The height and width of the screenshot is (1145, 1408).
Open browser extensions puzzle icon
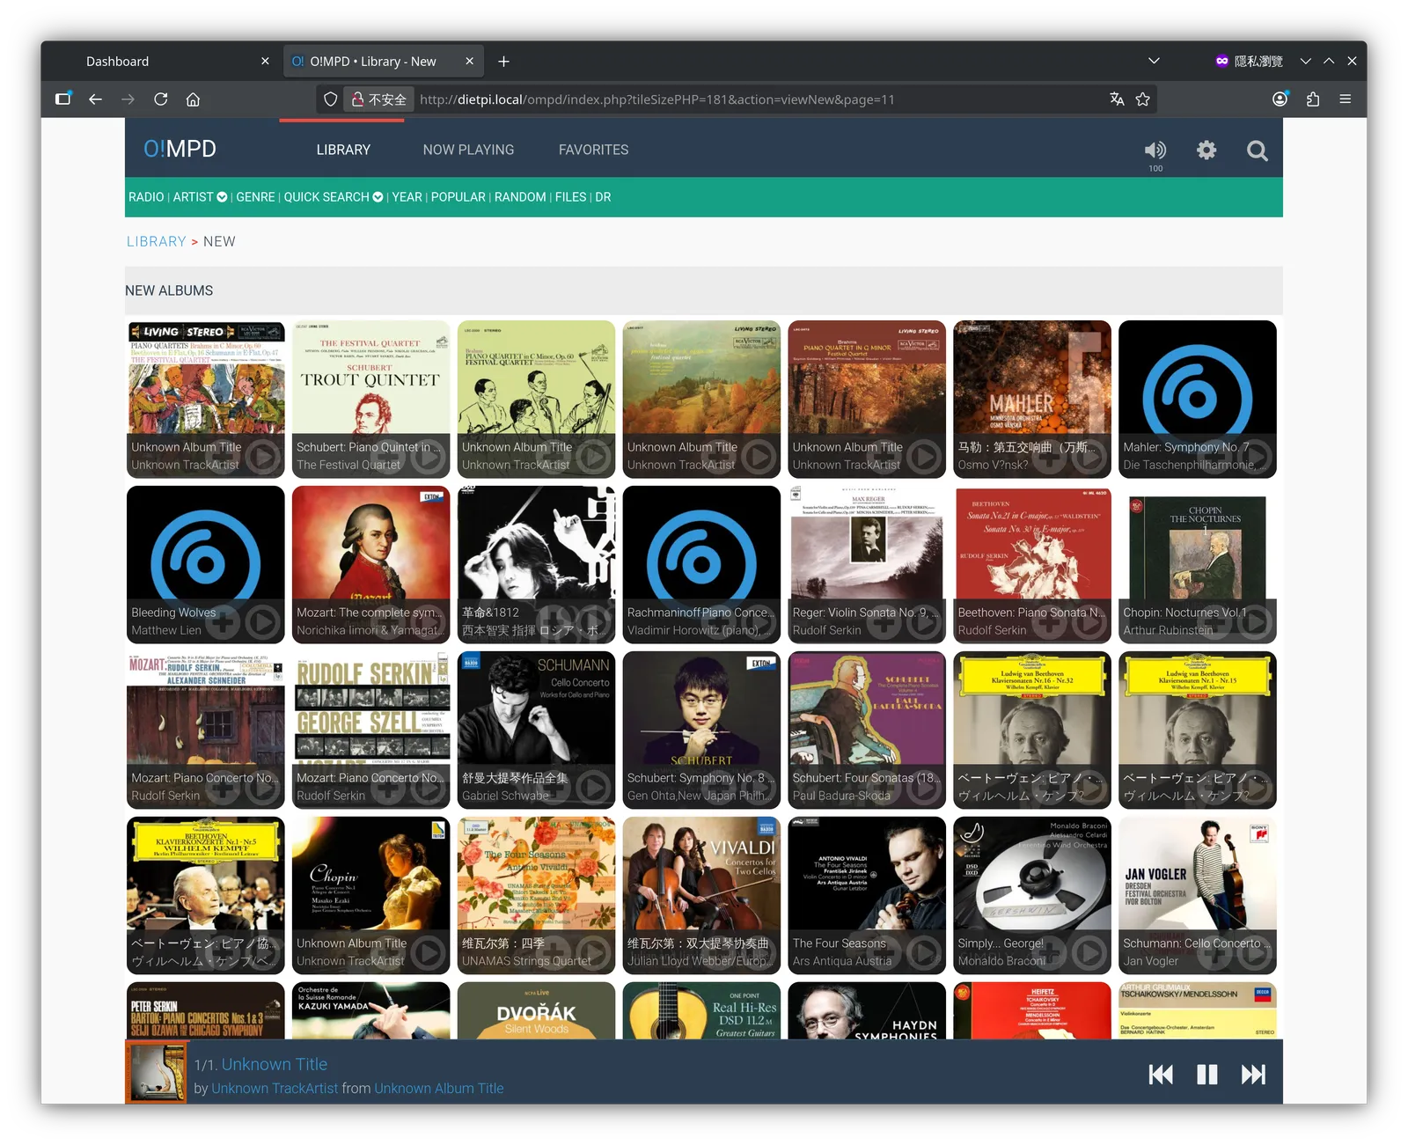1312,99
